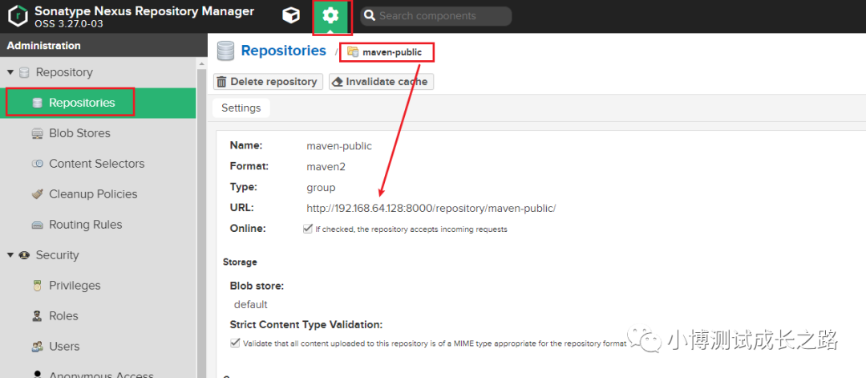Select the Settings tab

[241, 108]
